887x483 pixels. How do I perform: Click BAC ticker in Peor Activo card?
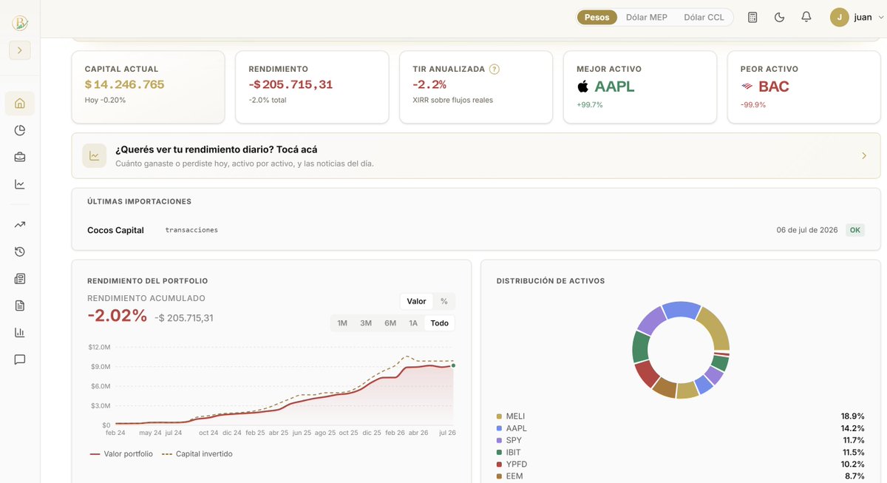point(774,87)
